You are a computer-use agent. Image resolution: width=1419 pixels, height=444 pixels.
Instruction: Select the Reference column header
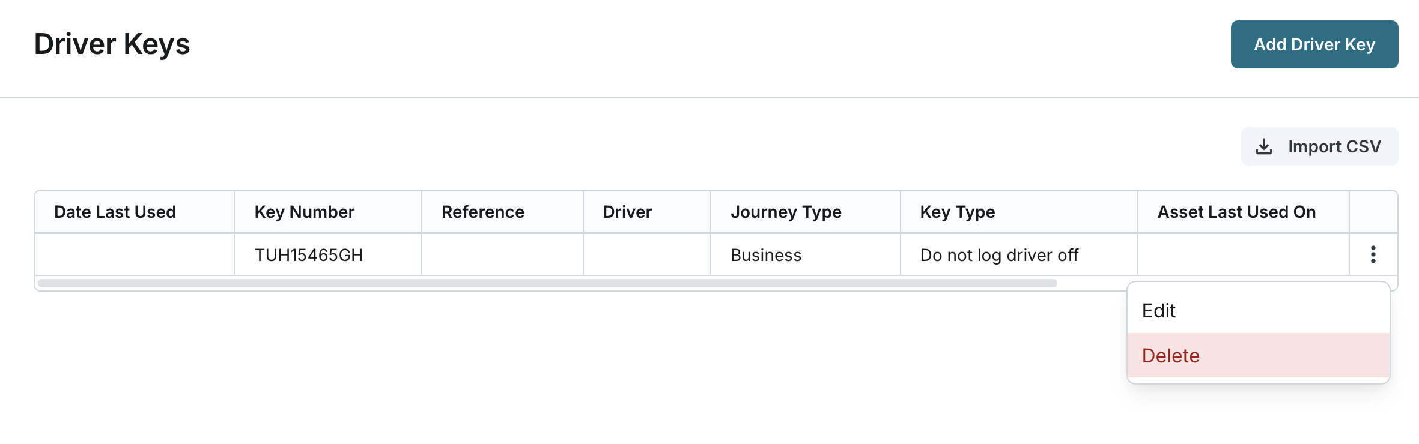[x=482, y=212]
